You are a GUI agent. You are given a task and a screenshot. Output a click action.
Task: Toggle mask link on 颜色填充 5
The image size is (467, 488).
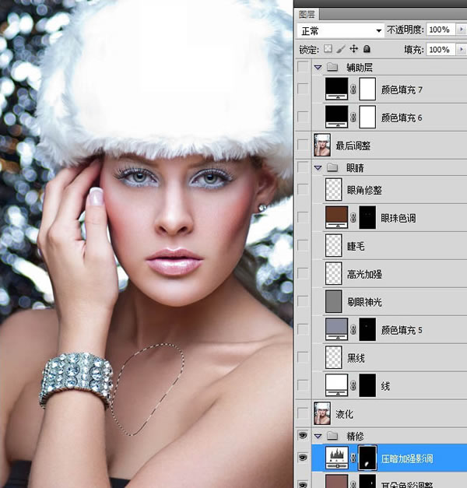(353, 329)
